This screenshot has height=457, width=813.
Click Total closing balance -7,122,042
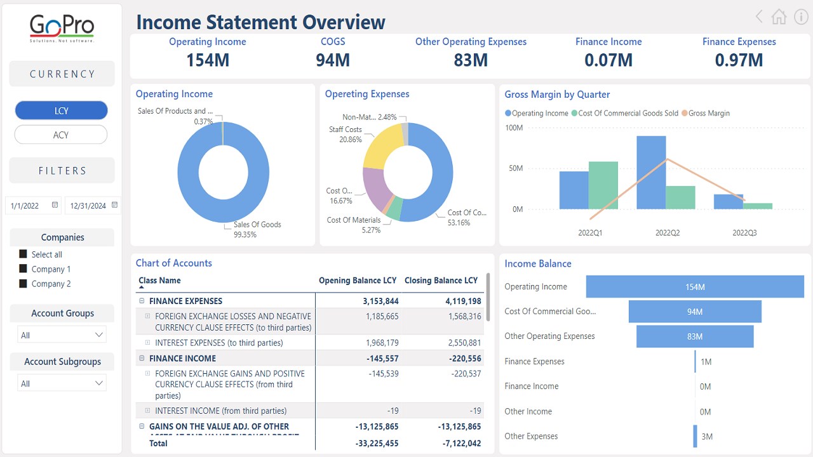[x=460, y=443]
